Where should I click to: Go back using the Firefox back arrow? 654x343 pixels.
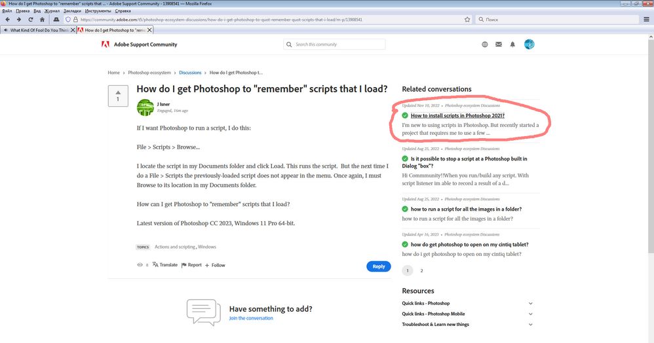tap(7, 20)
